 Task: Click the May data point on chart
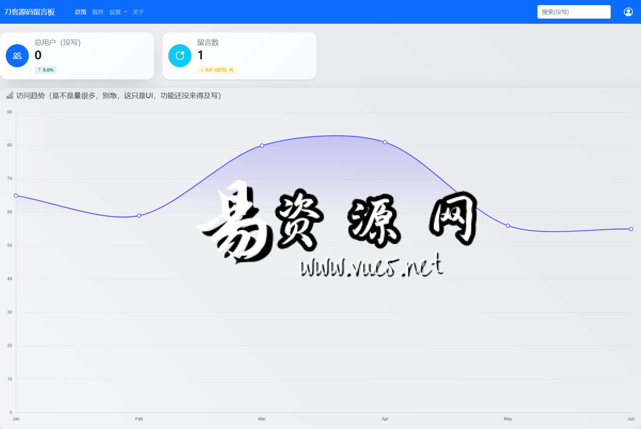point(508,226)
